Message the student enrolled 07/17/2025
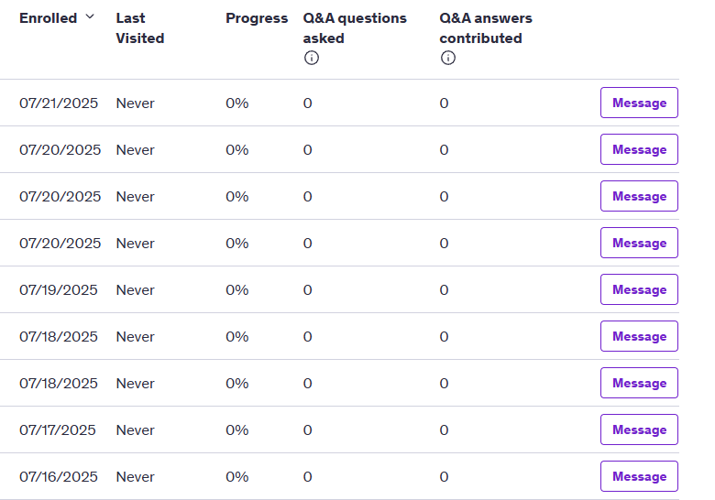Image resolution: width=715 pixels, height=500 pixels. pyautogui.click(x=639, y=429)
